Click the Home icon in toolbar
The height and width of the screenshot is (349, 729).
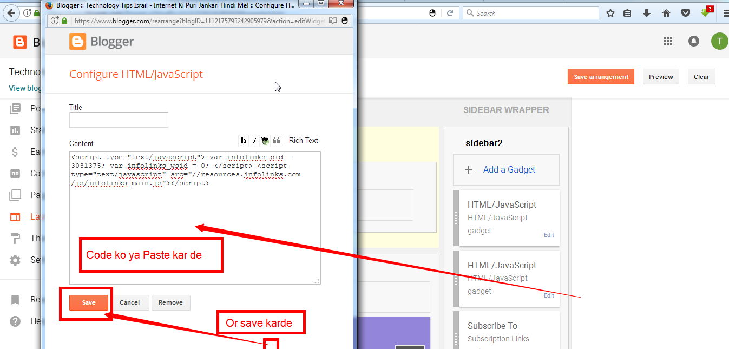click(666, 13)
